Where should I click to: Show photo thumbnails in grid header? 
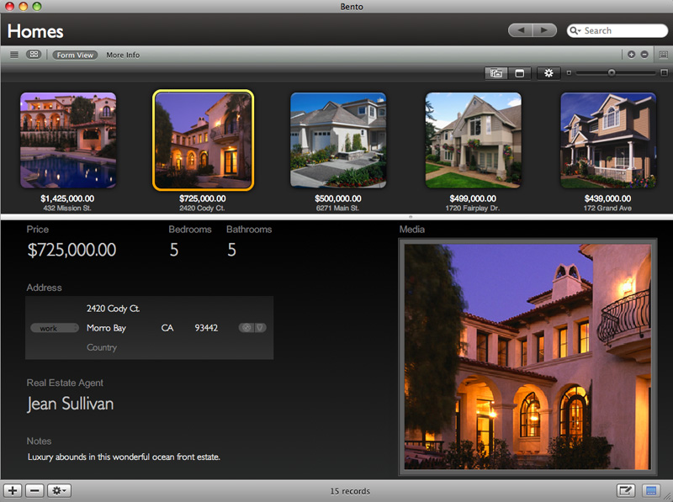click(x=496, y=73)
